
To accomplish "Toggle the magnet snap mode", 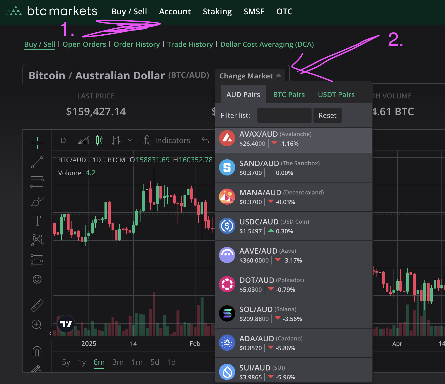I will click(x=37, y=351).
